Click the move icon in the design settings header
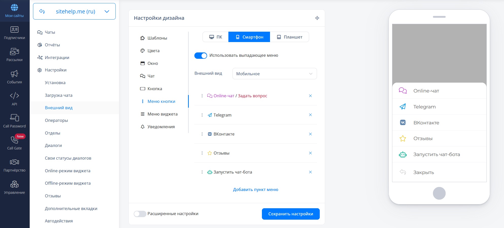 coord(317,18)
